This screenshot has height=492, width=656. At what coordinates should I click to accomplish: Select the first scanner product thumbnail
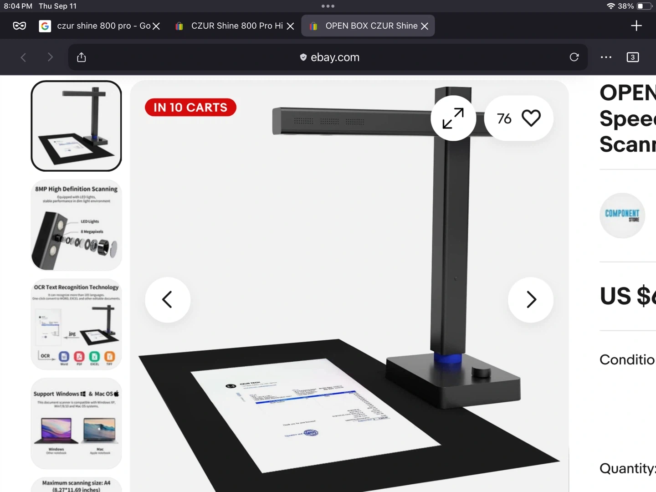pos(77,126)
